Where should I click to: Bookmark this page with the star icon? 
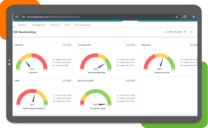pos(177,17)
